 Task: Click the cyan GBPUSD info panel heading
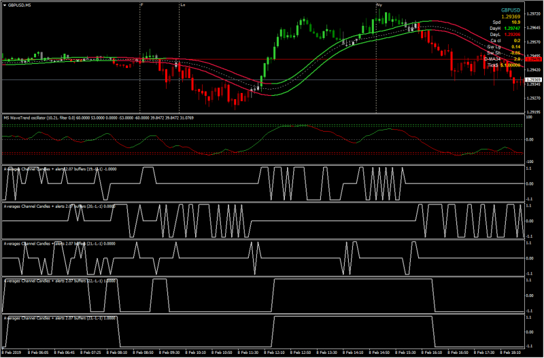[x=511, y=10]
